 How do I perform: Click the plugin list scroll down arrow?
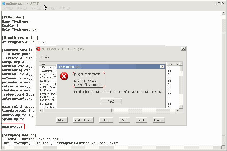click(x=181, y=107)
